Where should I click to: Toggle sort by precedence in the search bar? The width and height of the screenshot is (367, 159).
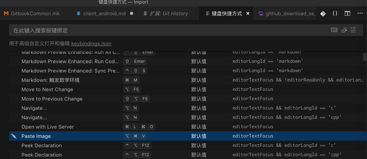(x=344, y=30)
